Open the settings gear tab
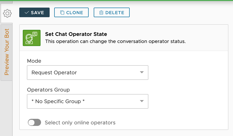The image size is (233, 136). pyautogui.click(x=7, y=14)
